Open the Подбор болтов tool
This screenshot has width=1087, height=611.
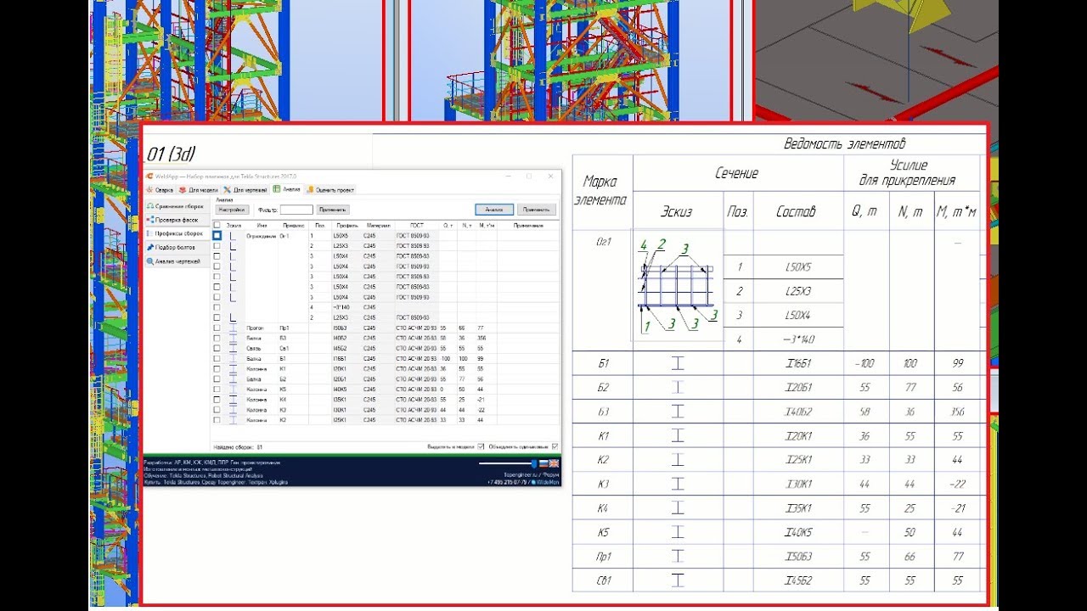[176, 248]
